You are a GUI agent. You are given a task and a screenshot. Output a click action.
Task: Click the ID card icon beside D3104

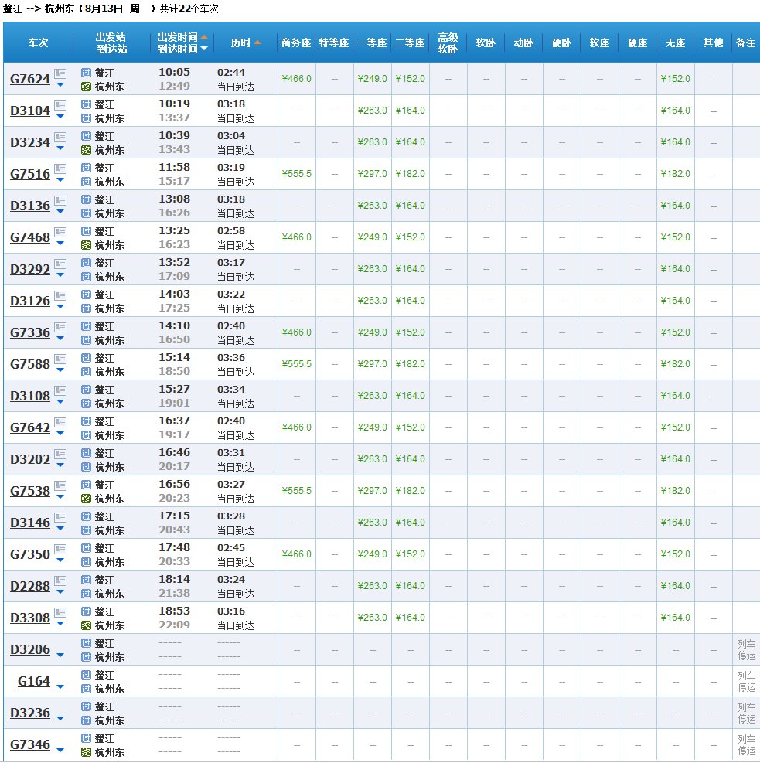tap(60, 104)
